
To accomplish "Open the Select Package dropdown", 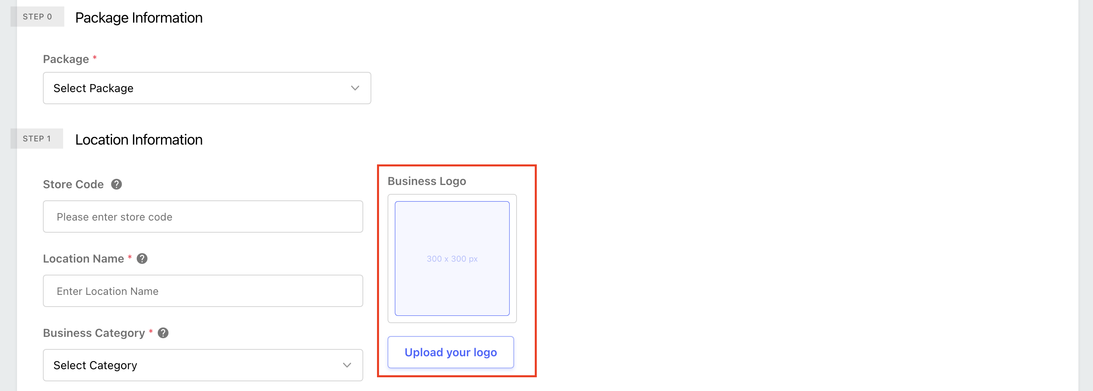I will pyautogui.click(x=207, y=88).
